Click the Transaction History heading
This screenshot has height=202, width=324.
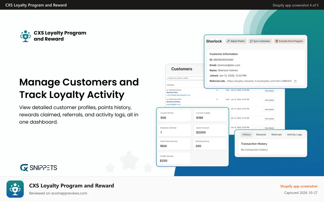[x=254, y=144]
